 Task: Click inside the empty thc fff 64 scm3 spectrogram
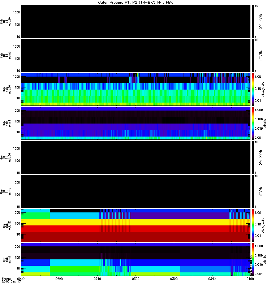pos(135,191)
